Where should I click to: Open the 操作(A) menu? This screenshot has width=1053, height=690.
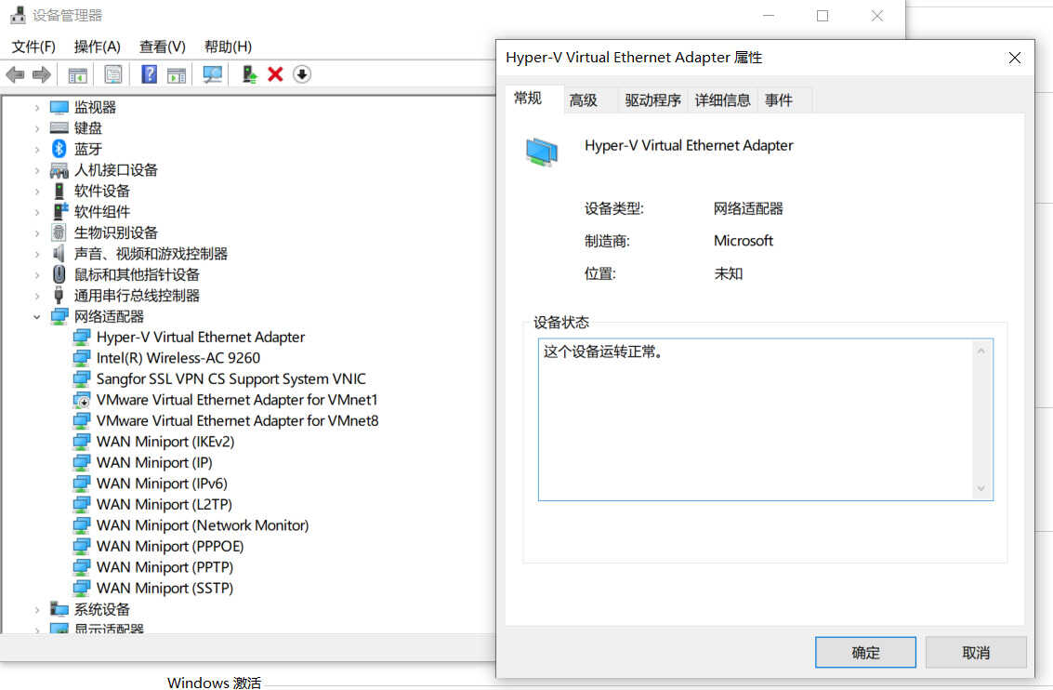coord(98,46)
